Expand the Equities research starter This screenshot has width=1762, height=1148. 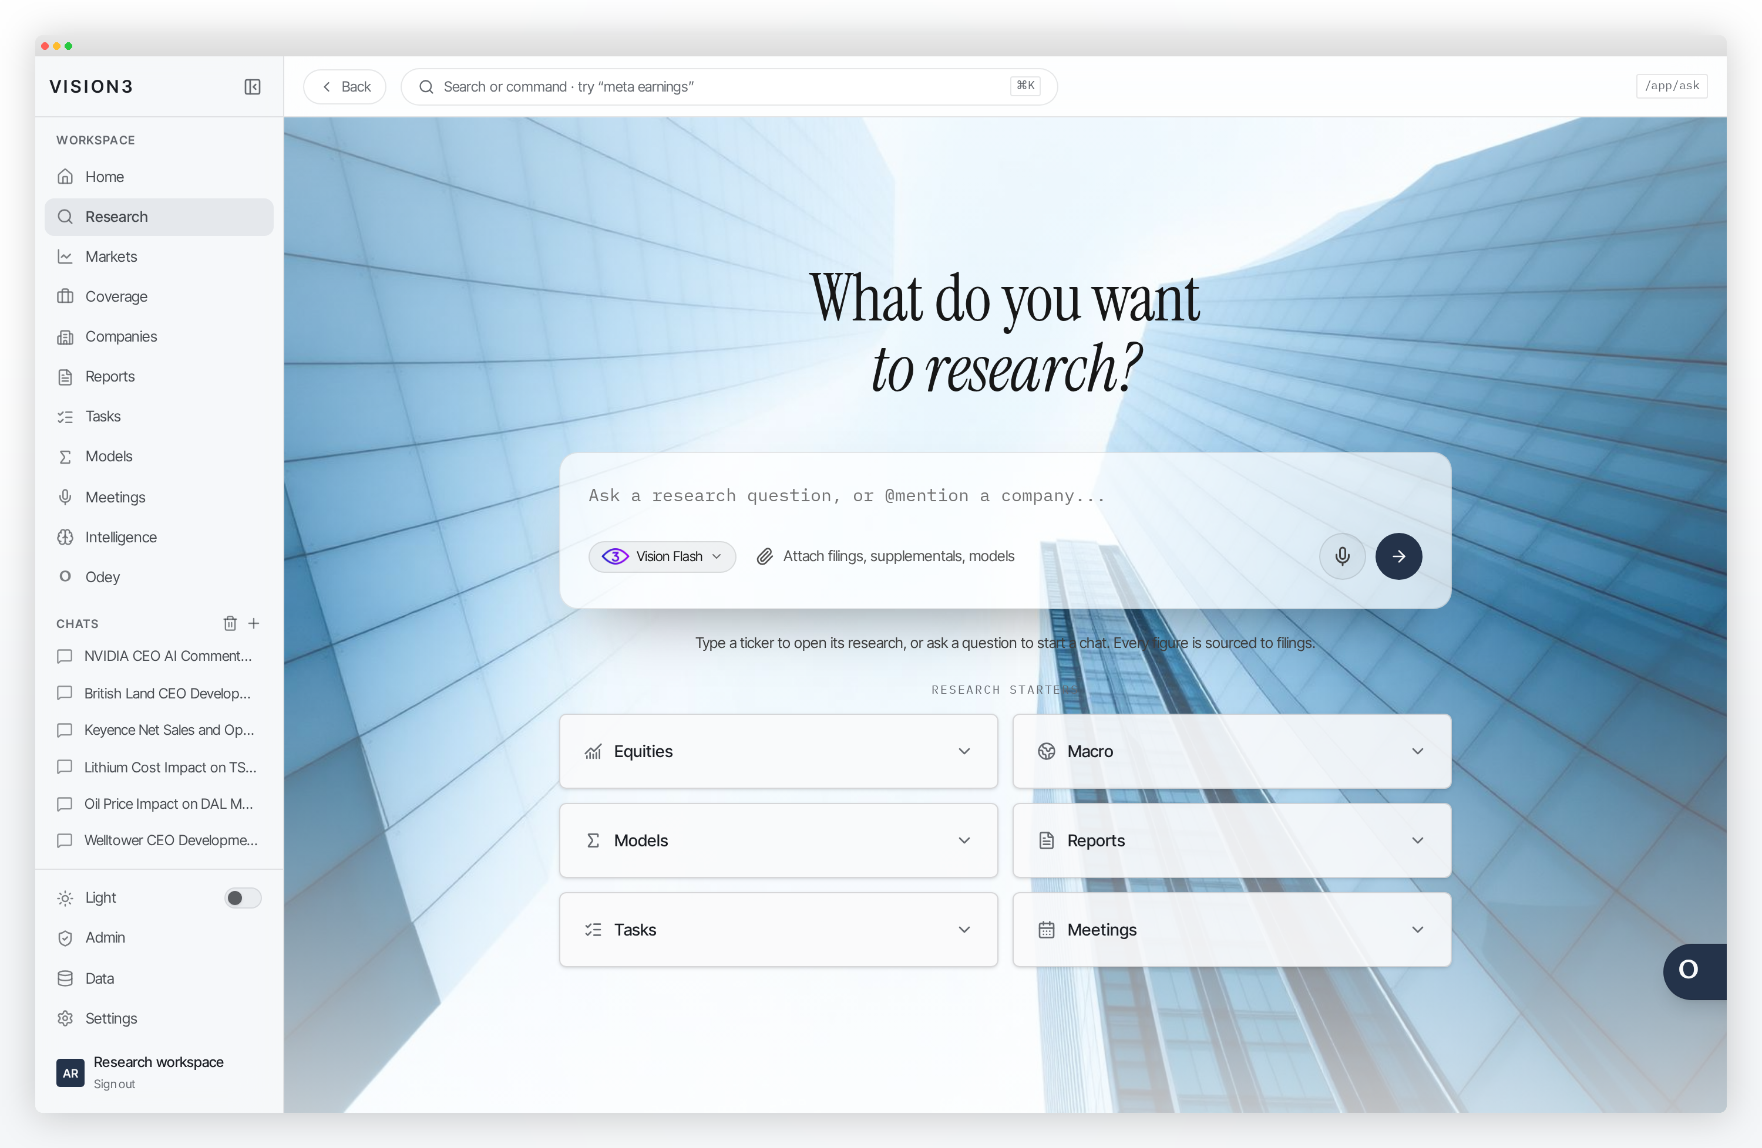(778, 751)
